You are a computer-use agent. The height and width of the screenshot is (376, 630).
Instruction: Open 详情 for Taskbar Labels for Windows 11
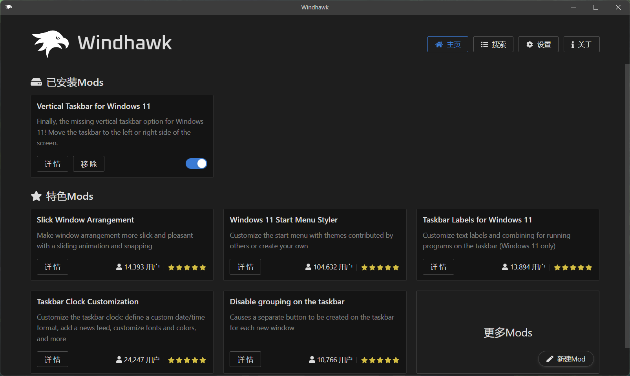click(x=438, y=267)
